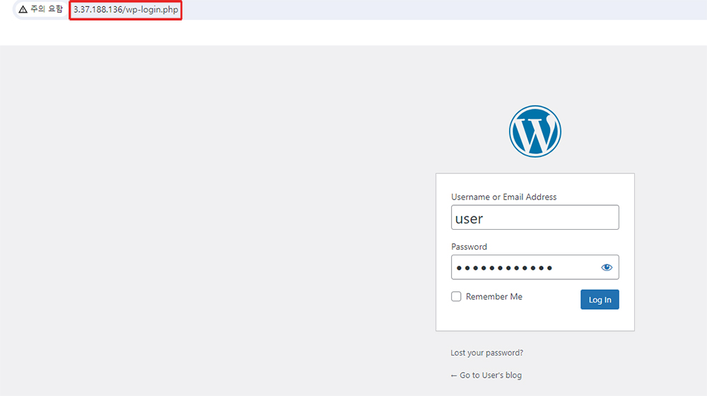Click the Username or Email Address label
707x396 pixels.
click(503, 197)
